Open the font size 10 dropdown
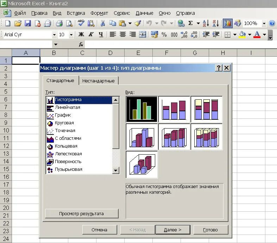 [x=71, y=35]
